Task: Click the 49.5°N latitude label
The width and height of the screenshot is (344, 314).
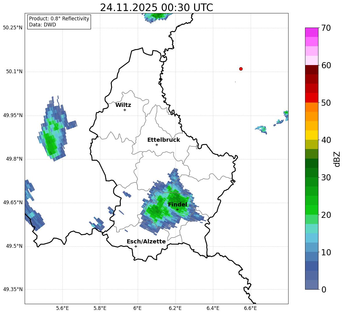Action: [14, 246]
